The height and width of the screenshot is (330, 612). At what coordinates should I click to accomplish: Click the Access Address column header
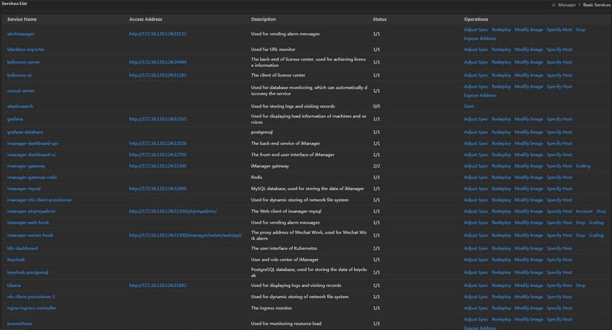(146, 20)
